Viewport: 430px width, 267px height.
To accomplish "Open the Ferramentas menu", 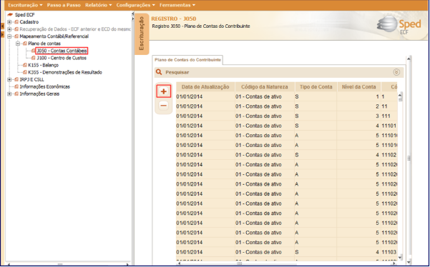I will [177, 5].
